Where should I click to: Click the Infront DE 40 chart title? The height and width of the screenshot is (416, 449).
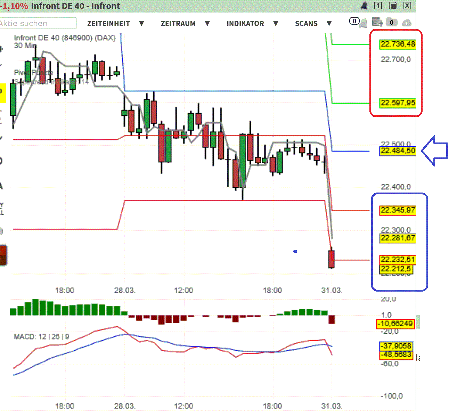64,38
